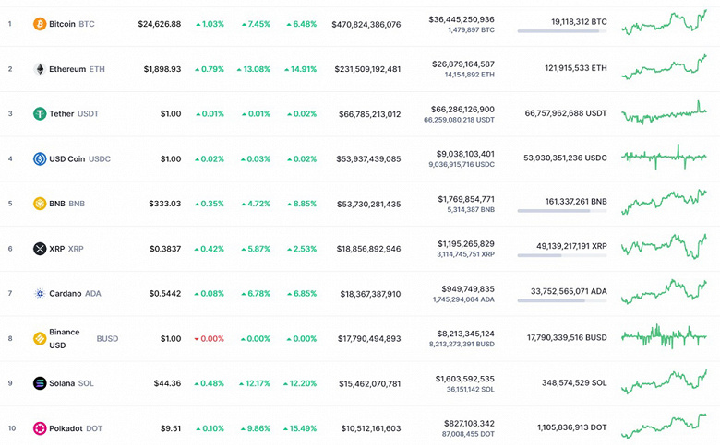
Task: Open the Polkadot name link
Action: pos(66,428)
